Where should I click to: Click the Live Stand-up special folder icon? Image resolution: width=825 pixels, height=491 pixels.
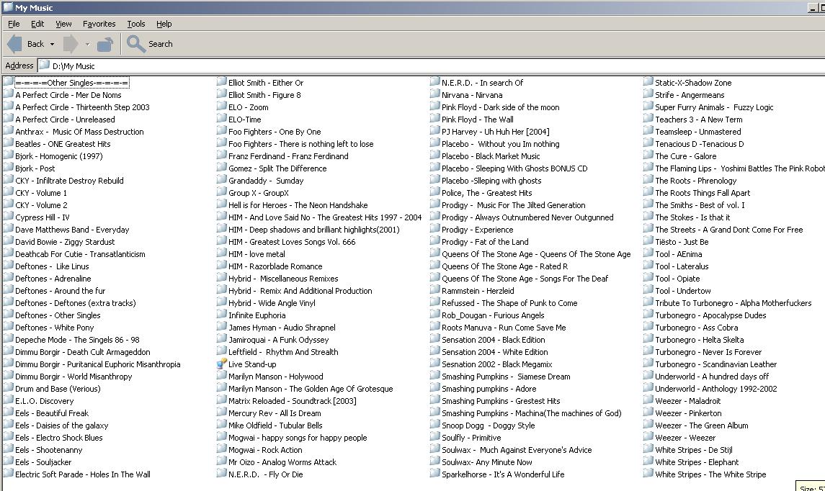[x=221, y=364]
